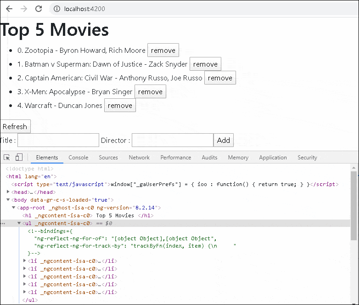Open the Application tab

click(x=273, y=158)
